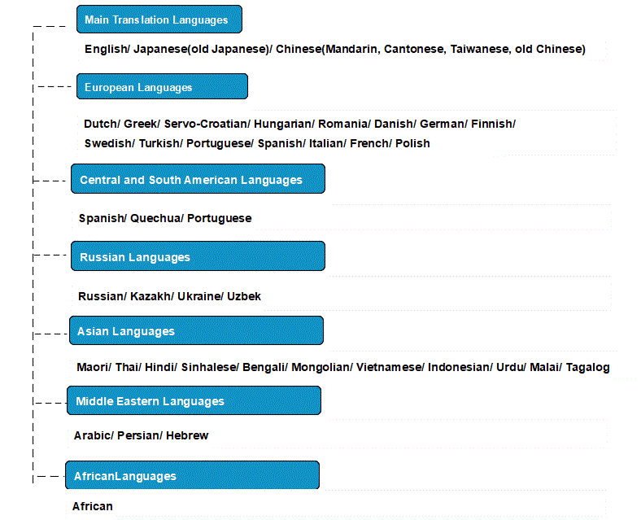
Task: Open Central and South American Languages heading
Action: click(198, 179)
